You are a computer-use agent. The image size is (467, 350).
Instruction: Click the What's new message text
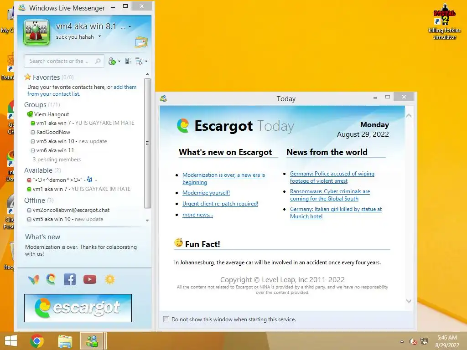(81, 250)
